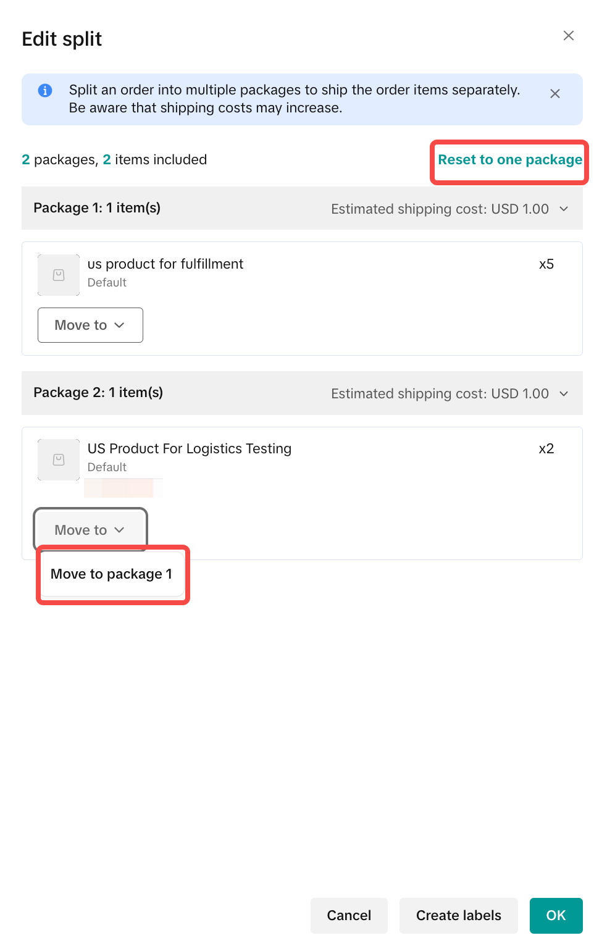This screenshot has width=594, height=951.
Task: Click the us product for fulfillment title
Action: pos(165,264)
